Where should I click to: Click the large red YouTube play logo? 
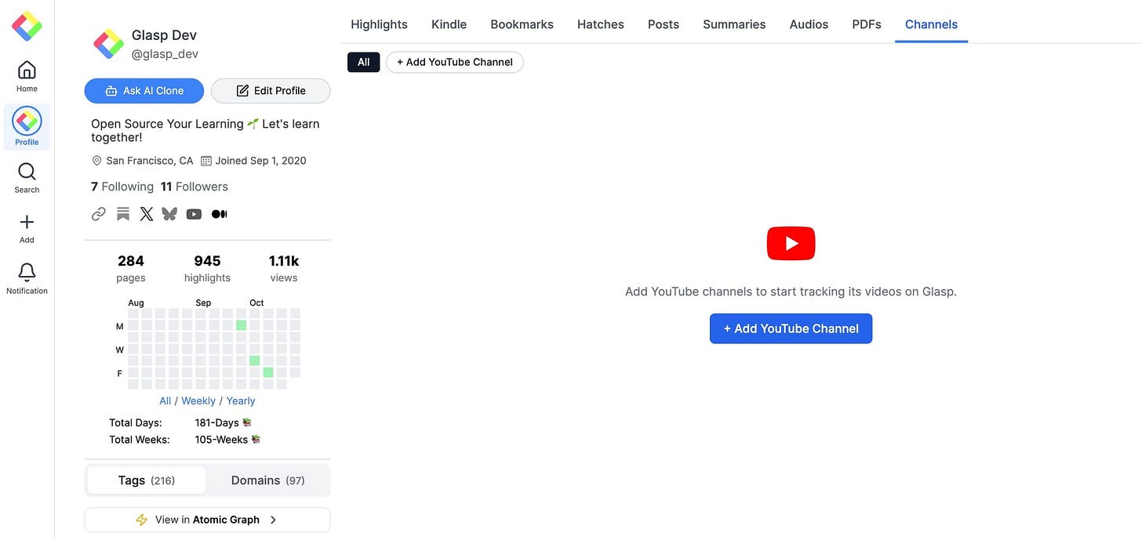click(x=791, y=243)
